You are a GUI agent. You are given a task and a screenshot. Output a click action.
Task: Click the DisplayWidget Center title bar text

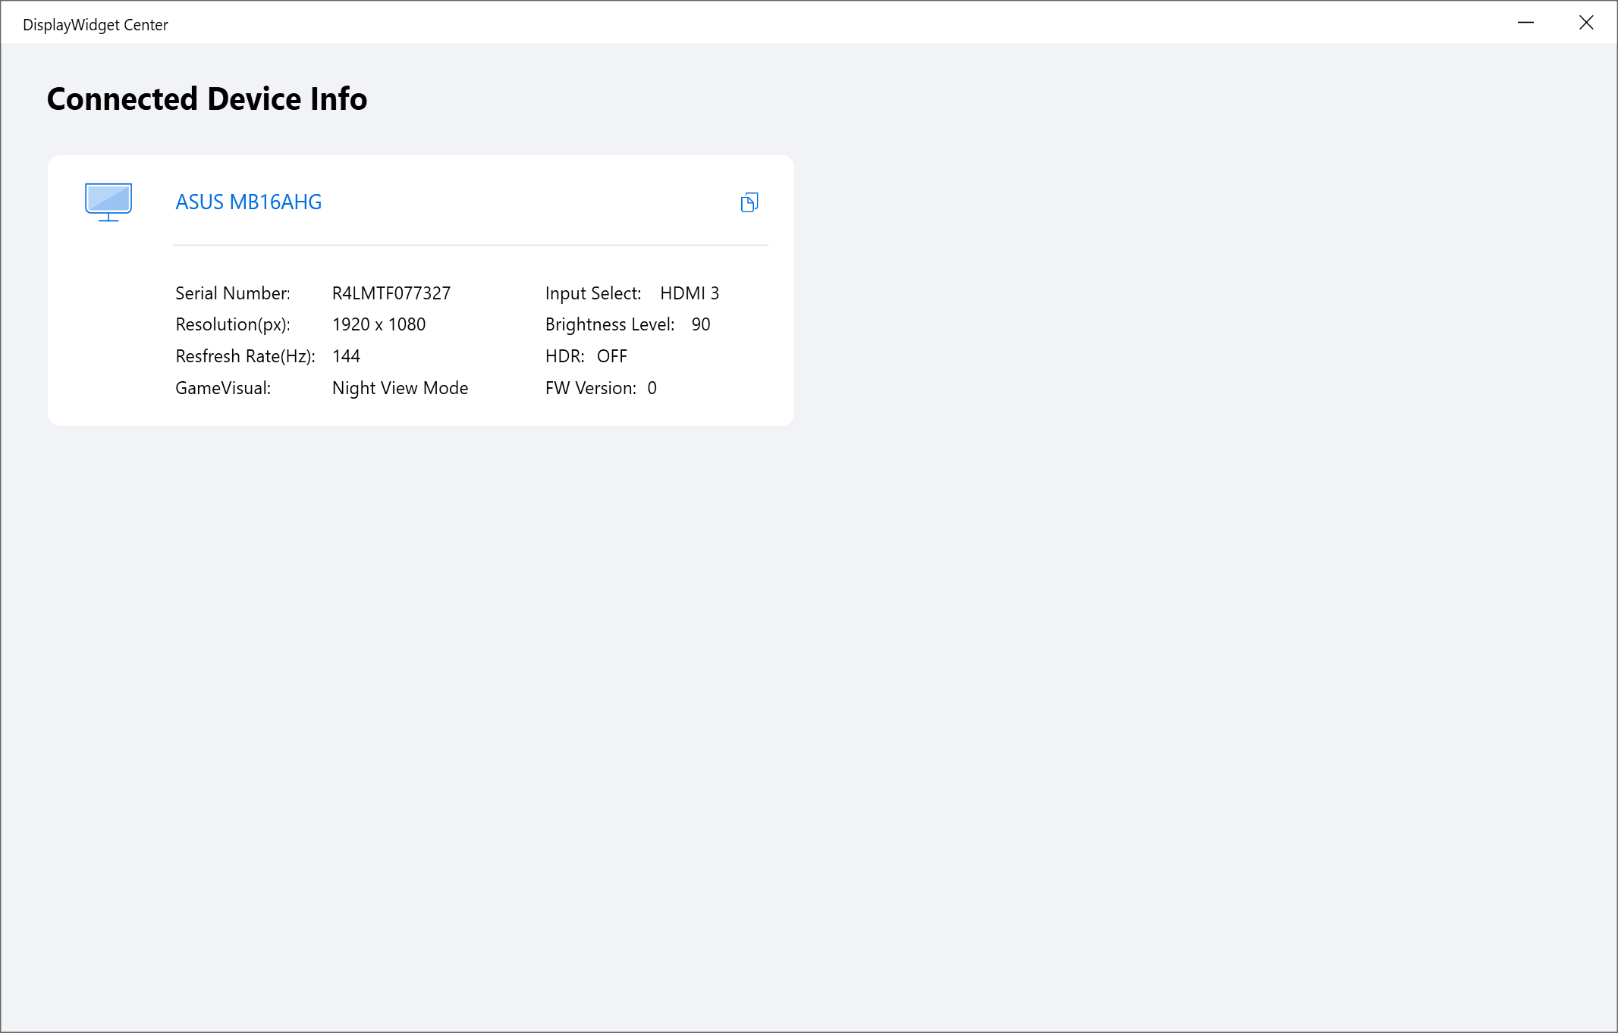(96, 25)
